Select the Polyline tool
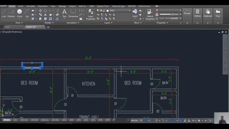The height and width of the screenshot is (129, 229). pos(11,13)
